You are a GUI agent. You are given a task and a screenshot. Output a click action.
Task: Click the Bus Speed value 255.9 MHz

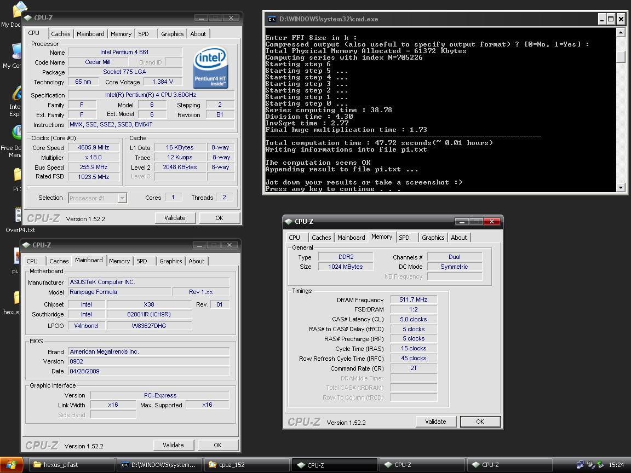click(x=94, y=167)
